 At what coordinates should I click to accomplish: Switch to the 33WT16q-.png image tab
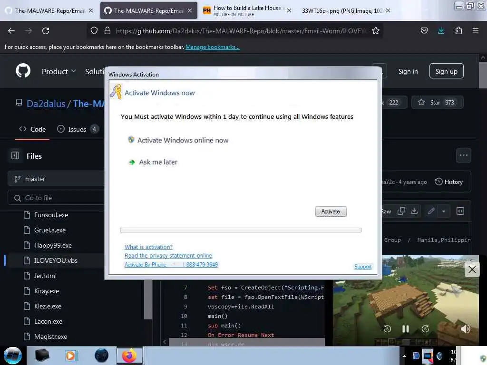point(346,10)
